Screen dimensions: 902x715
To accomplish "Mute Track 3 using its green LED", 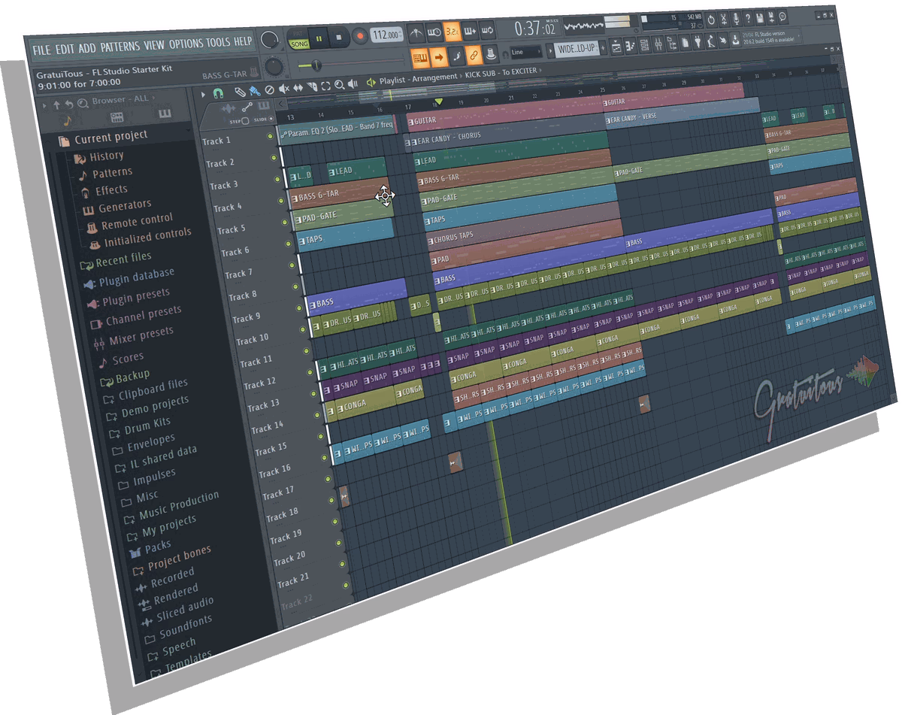I will (277, 179).
